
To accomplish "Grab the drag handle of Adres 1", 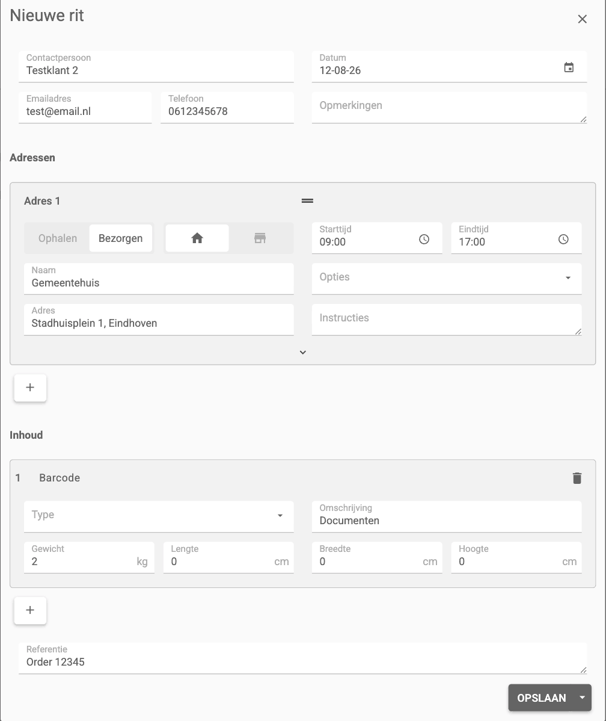I will click(x=307, y=201).
